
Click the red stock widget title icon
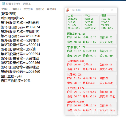(x=67, y=10)
